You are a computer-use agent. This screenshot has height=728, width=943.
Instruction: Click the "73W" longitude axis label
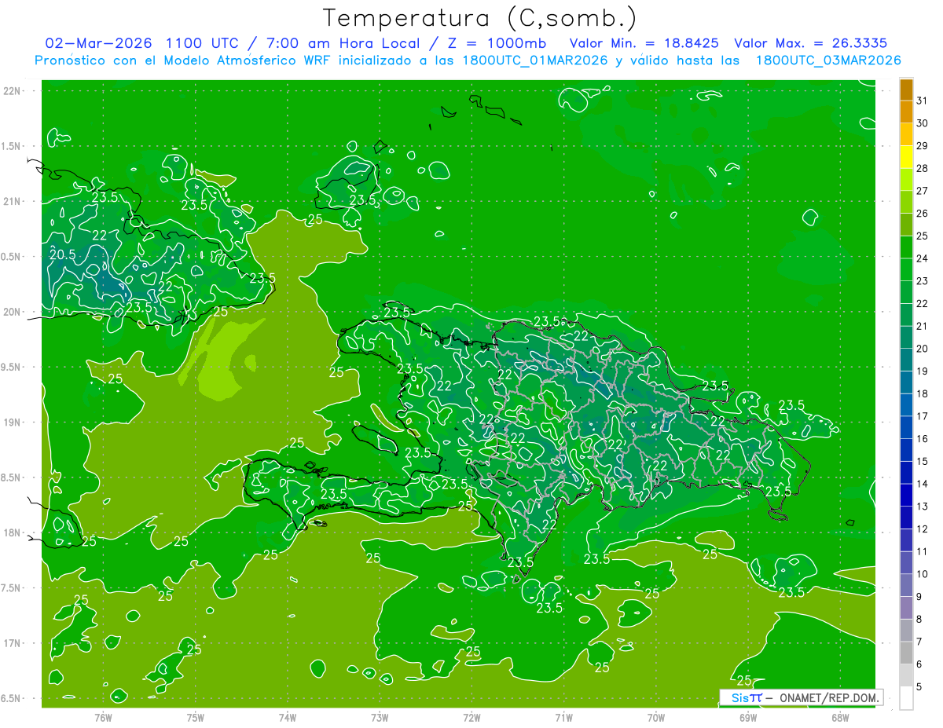[380, 717]
